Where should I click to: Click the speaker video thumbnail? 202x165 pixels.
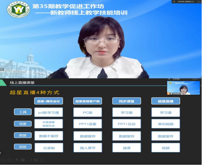[184, 88]
